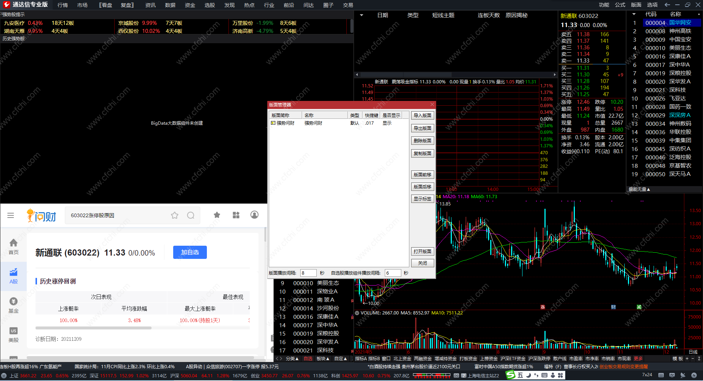Open the user account icon in 问财
This screenshot has height=381, width=703.
click(x=254, y=215)
